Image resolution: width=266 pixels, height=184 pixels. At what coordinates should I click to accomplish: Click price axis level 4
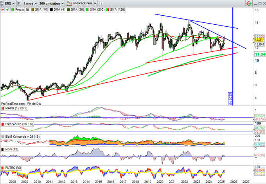pos(256,98)
